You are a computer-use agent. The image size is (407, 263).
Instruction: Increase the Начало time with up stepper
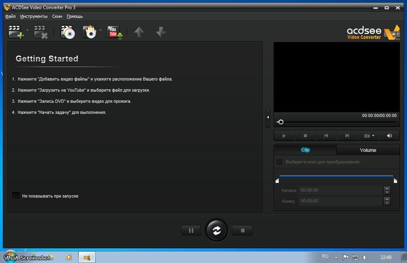[387, 188]
